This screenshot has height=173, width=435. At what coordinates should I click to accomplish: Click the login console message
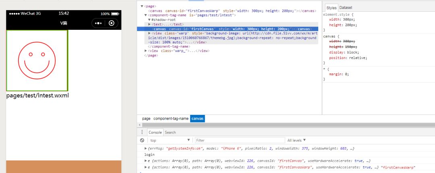149,155
